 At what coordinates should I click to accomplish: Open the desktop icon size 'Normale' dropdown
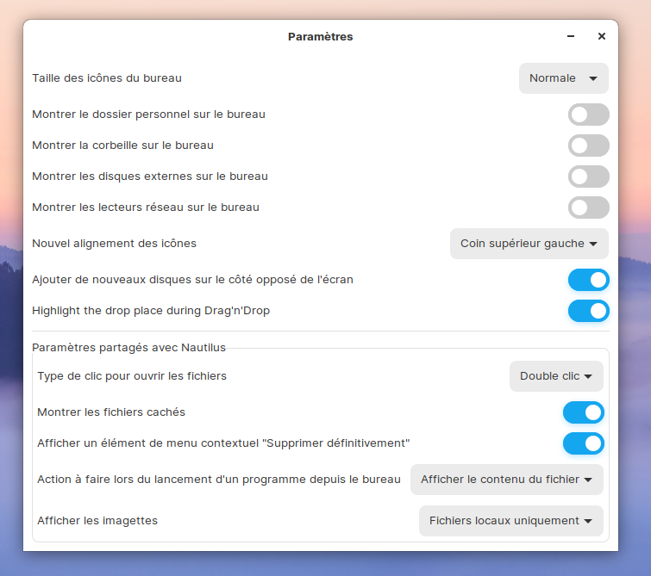[563, 78]
